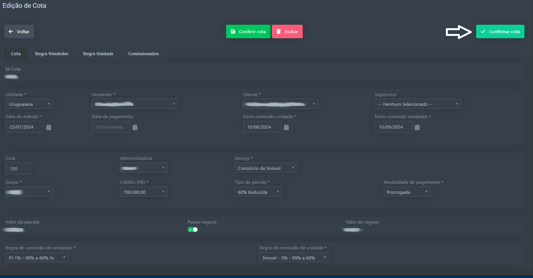Expand the Tipo de parcela dropdown
This screenshot has height=278, width=533.
coord(258,192)
